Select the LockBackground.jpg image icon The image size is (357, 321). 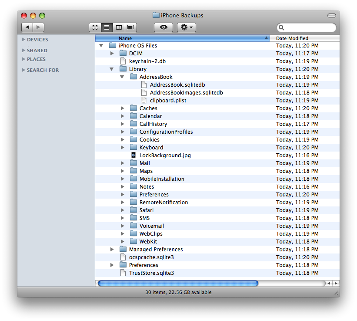point(133,155)
